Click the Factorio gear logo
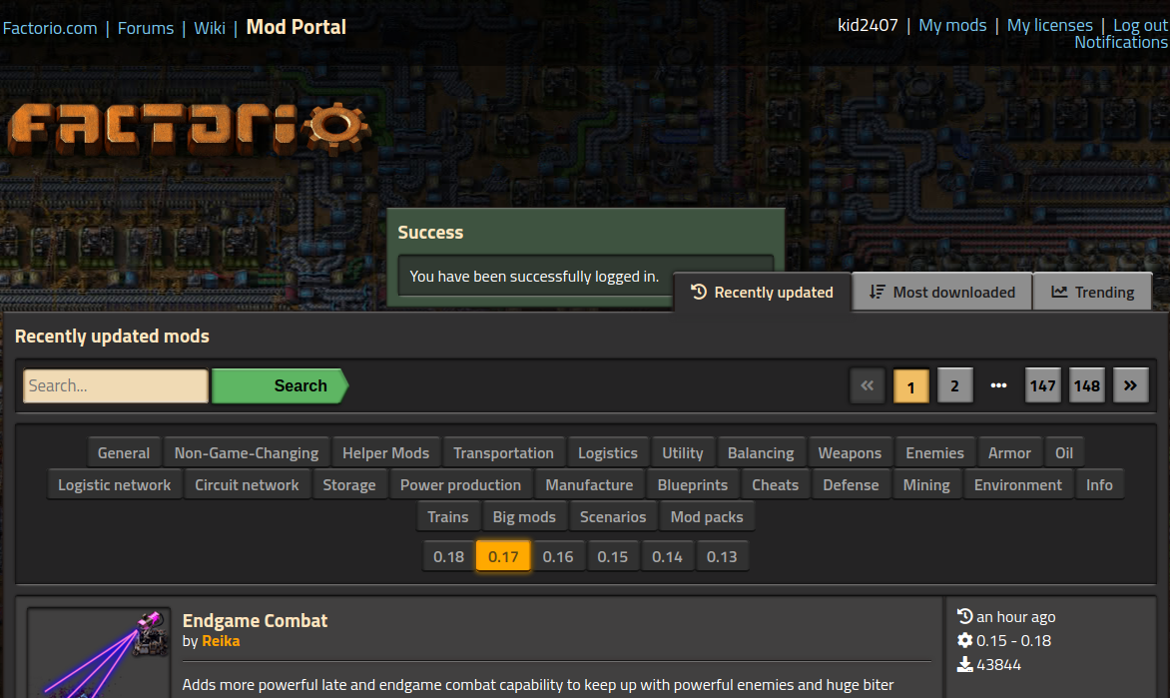 [x=190, y=127]
